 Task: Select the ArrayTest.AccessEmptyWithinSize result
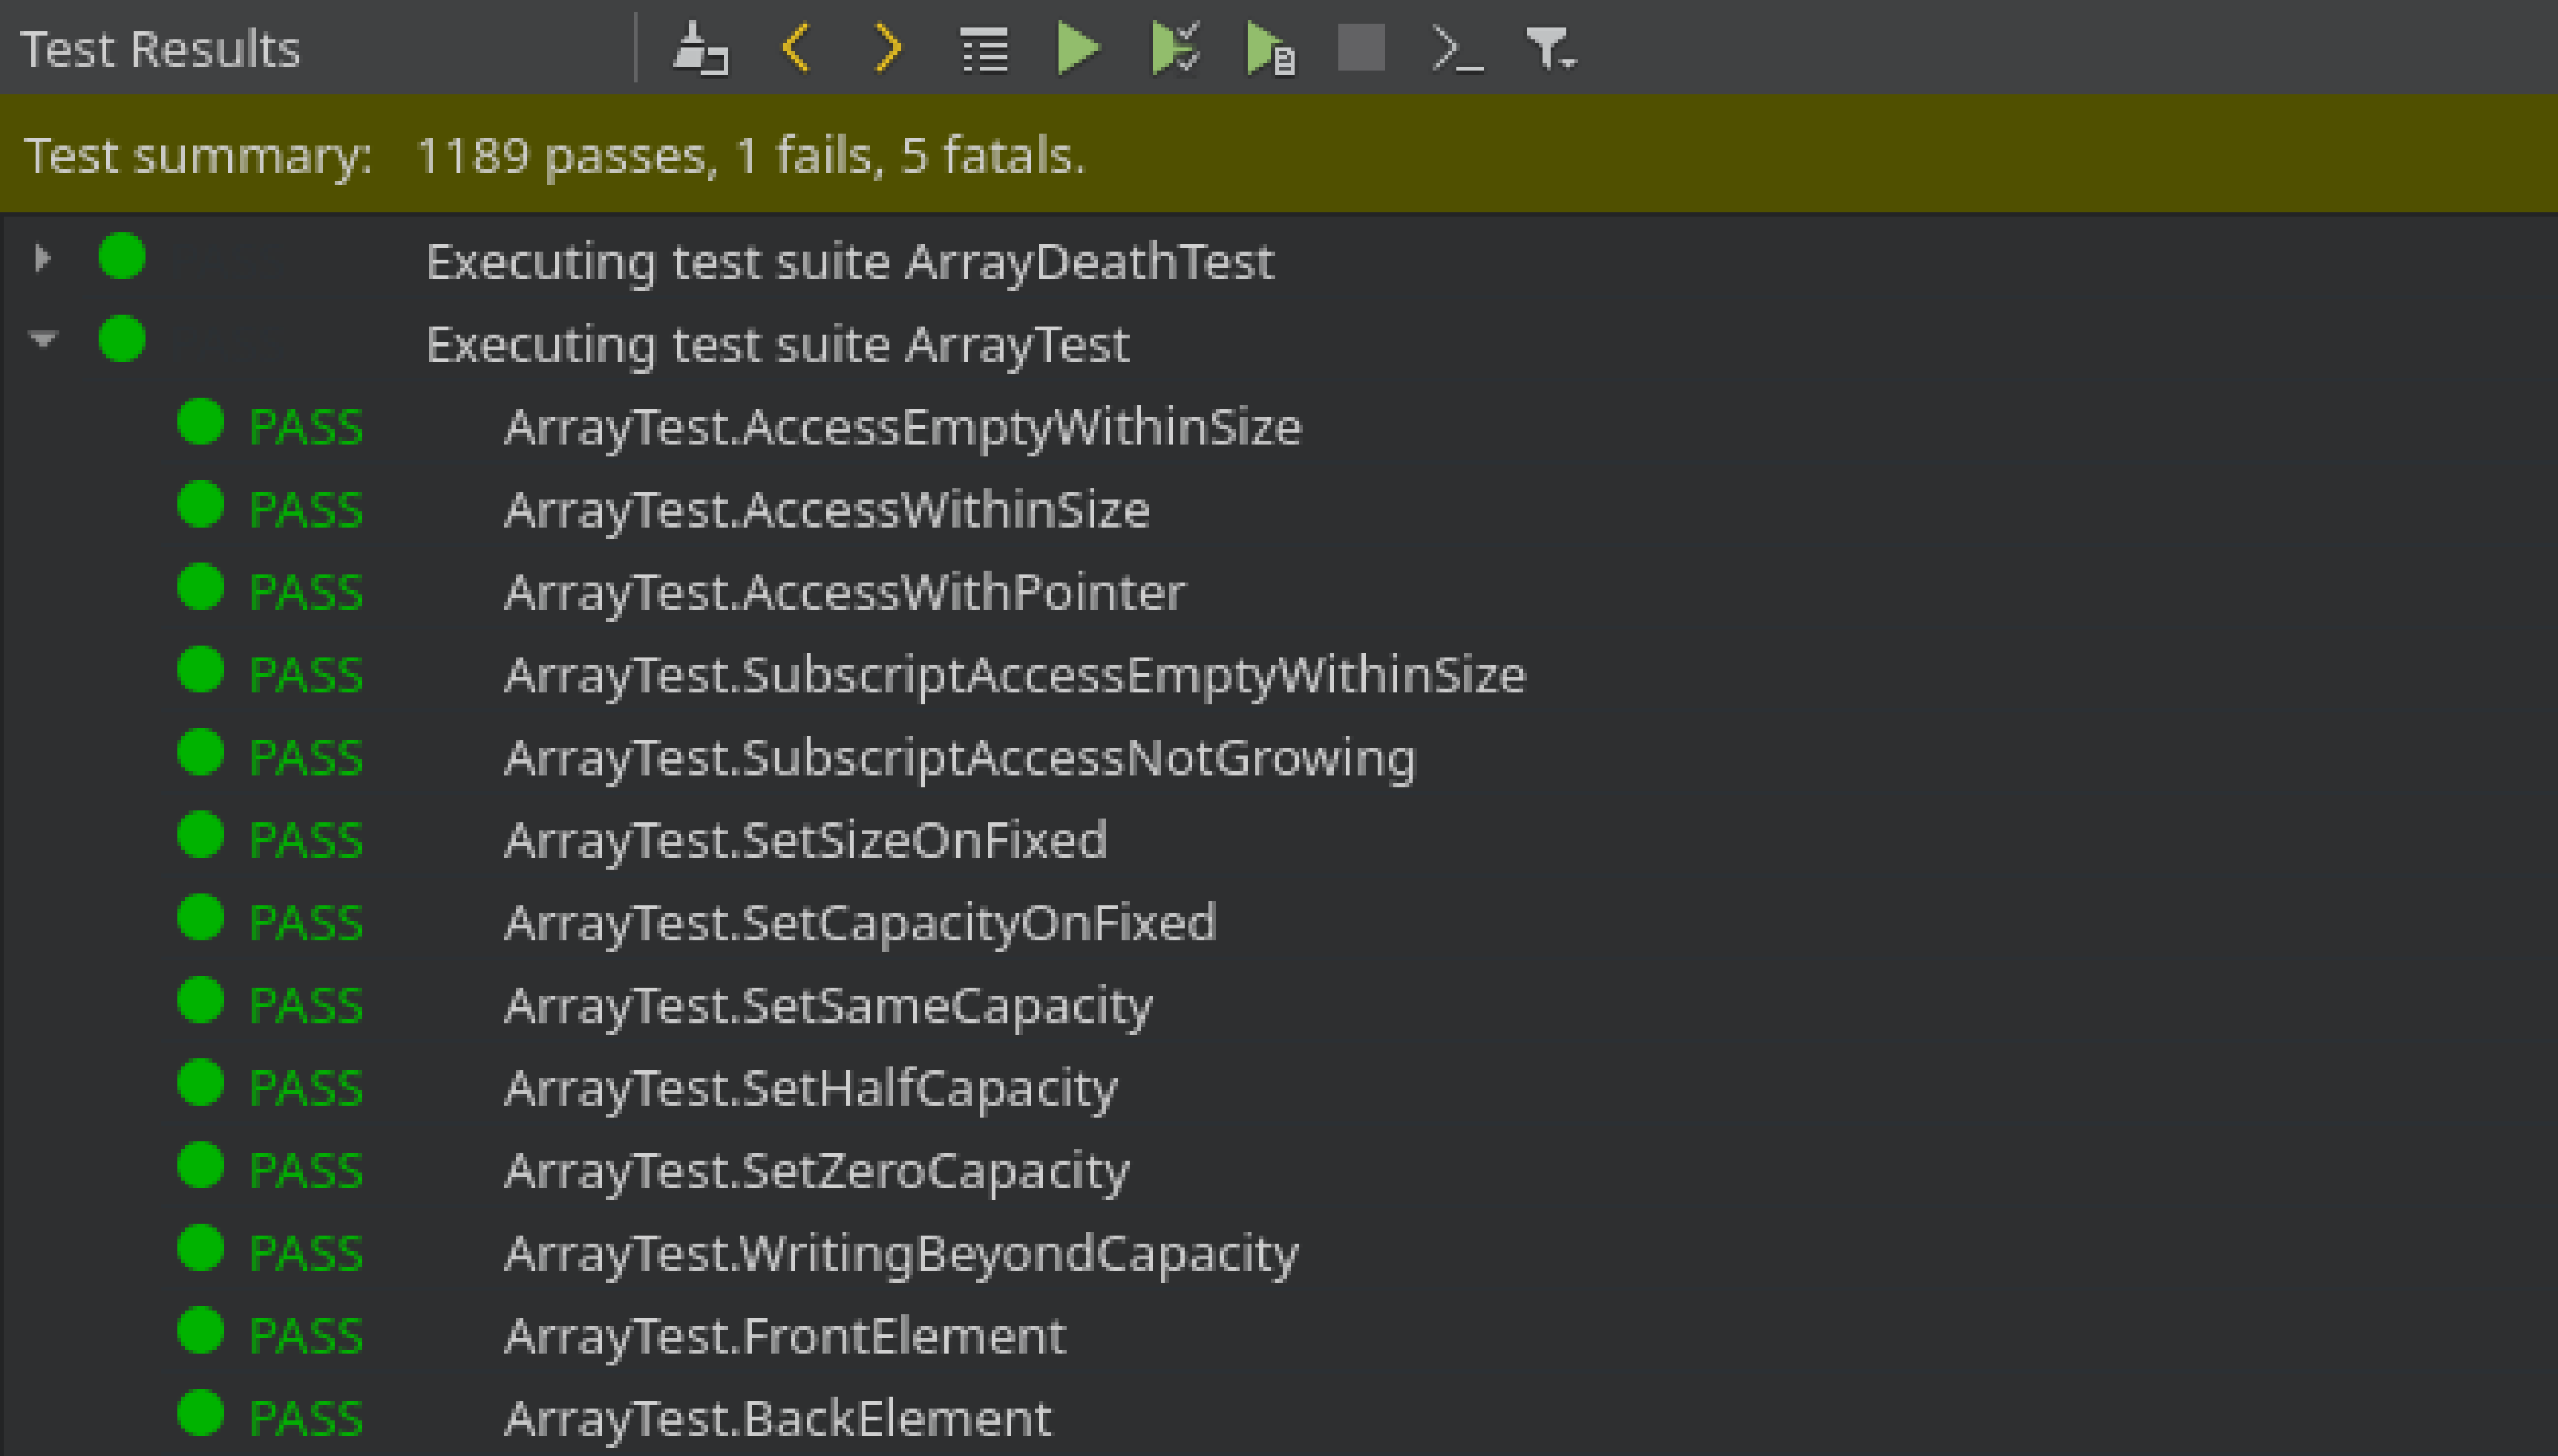coord(902,428)
